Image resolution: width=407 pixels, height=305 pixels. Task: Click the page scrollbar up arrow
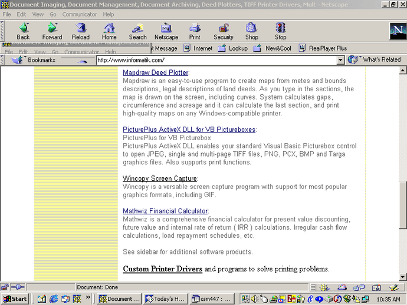click(x=403, y=70)
